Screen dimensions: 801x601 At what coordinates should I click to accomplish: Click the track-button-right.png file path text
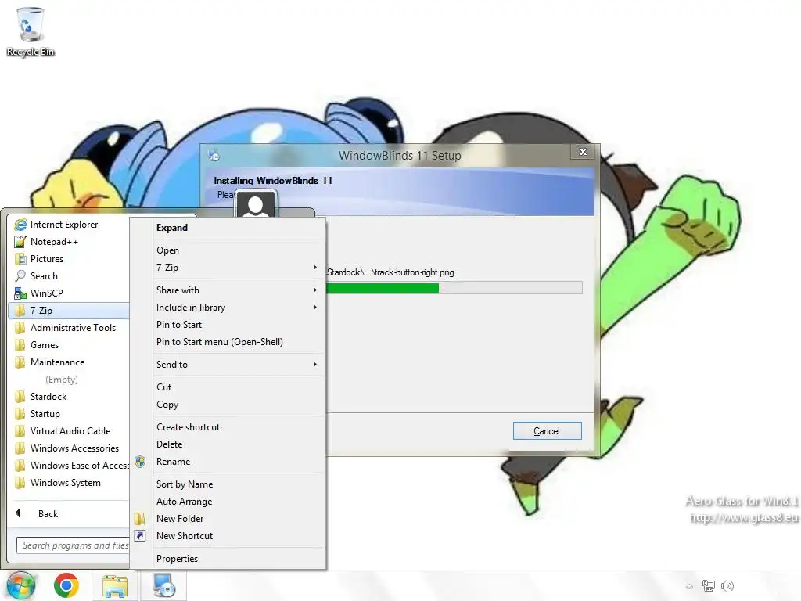pos(390,272)
